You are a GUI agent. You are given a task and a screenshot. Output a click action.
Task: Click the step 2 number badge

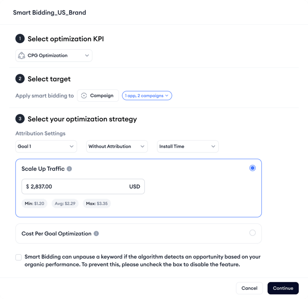[x=20, y=79]
